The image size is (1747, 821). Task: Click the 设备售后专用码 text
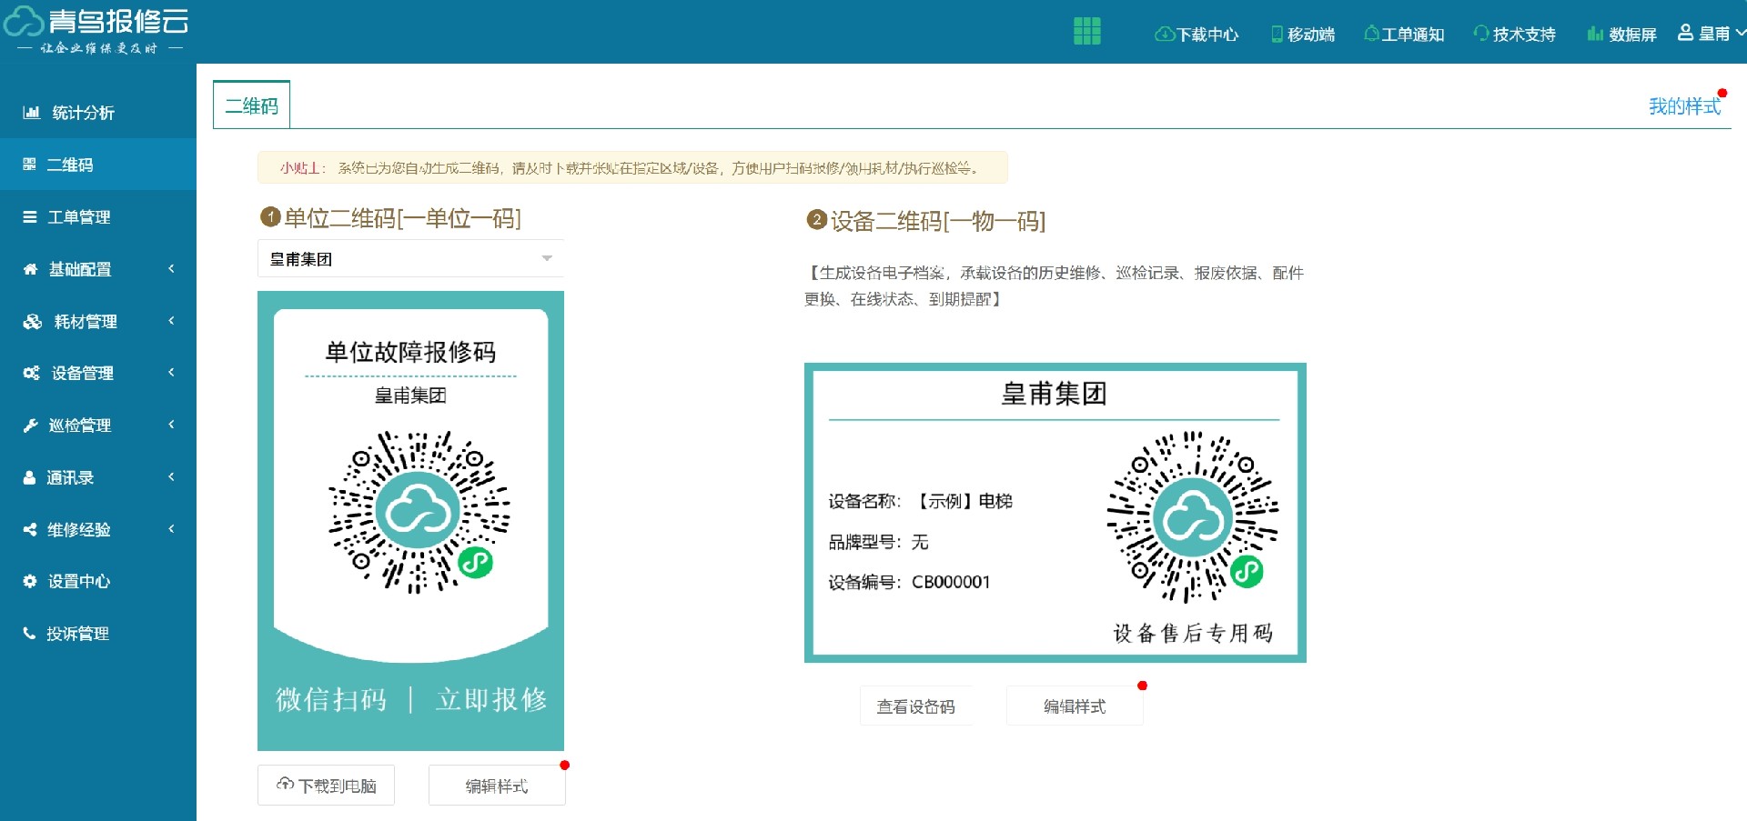[1193, 633]
